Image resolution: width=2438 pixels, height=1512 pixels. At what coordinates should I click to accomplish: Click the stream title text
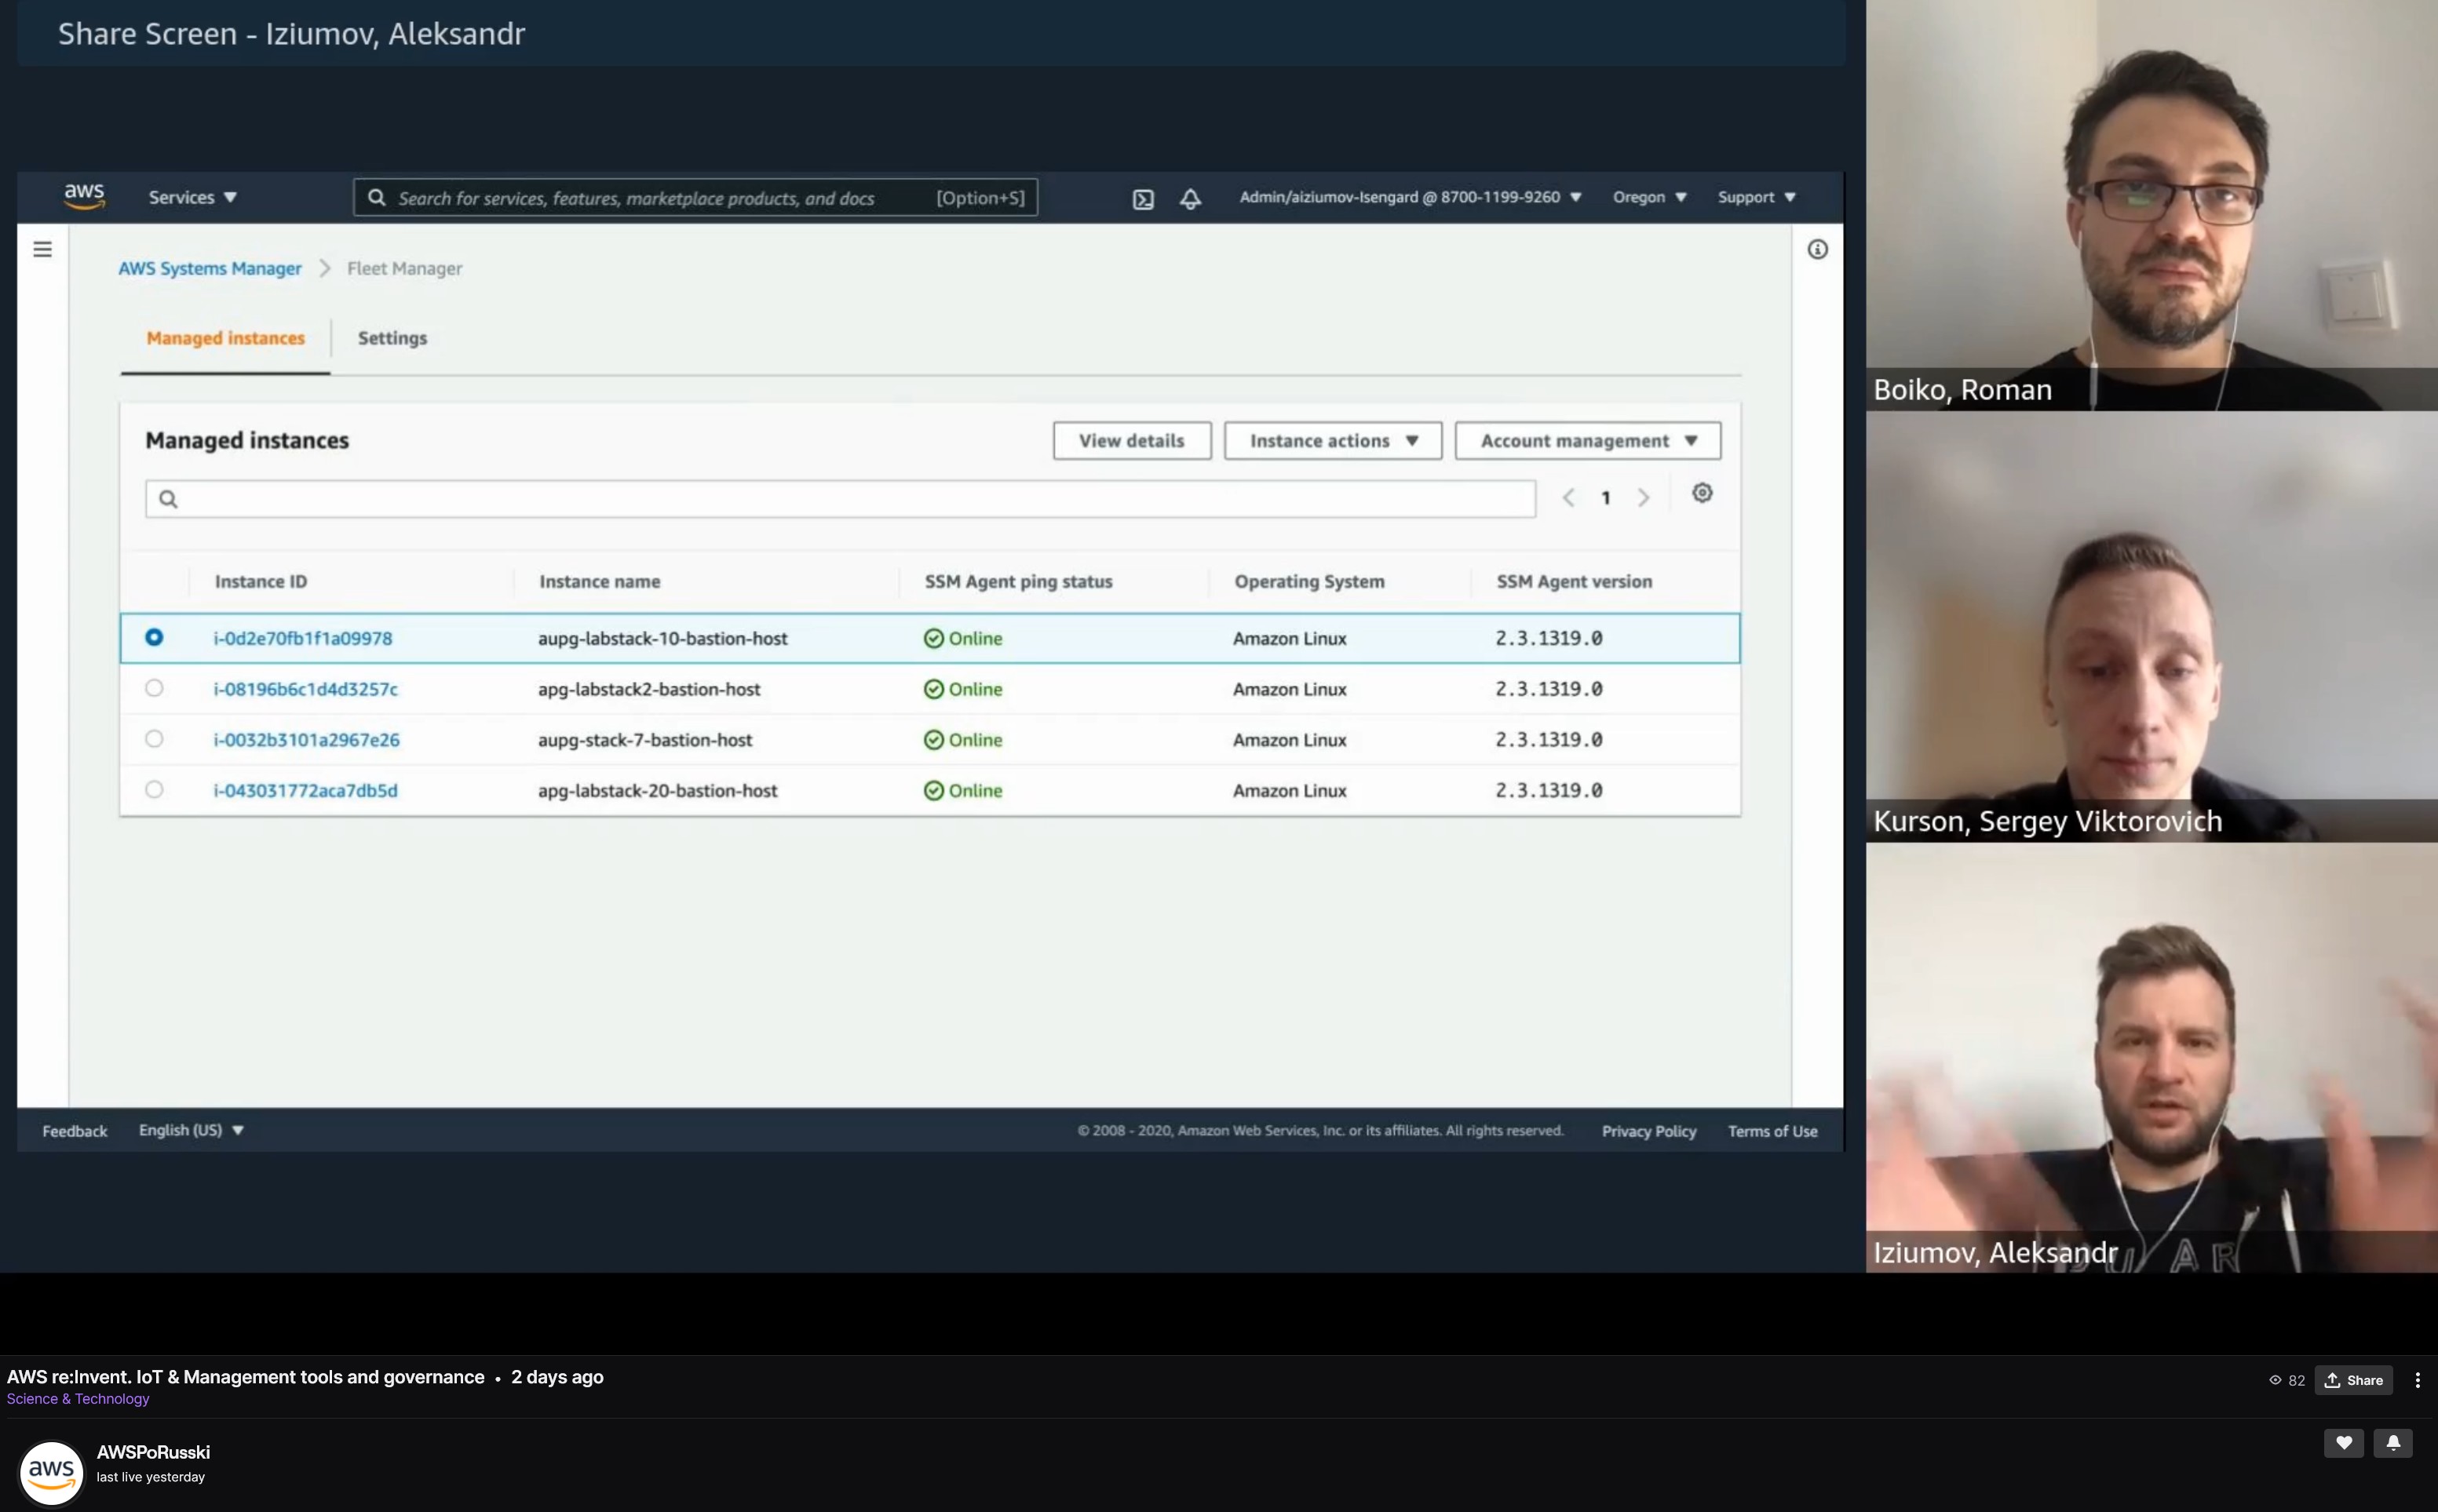[x=245, y=1377]
